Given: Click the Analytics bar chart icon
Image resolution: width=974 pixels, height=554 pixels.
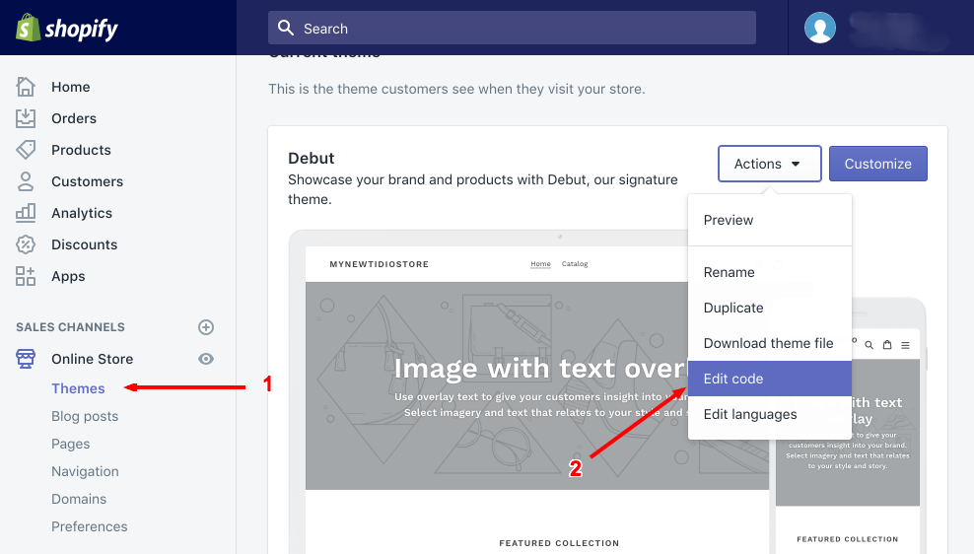Looking at the screenshot, I should (26, 213).
